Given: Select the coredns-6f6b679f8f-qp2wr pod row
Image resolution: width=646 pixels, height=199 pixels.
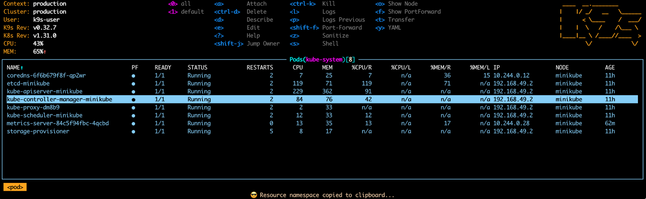Looking at the screenshot, I should tap(322, 76).
